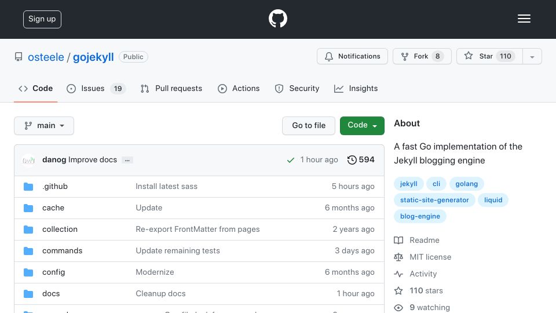Open the cache folder

[53, 208]
